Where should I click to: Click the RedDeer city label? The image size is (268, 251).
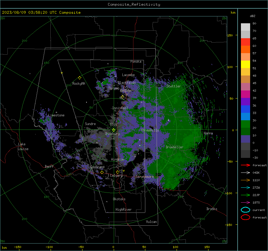[126, 90]
